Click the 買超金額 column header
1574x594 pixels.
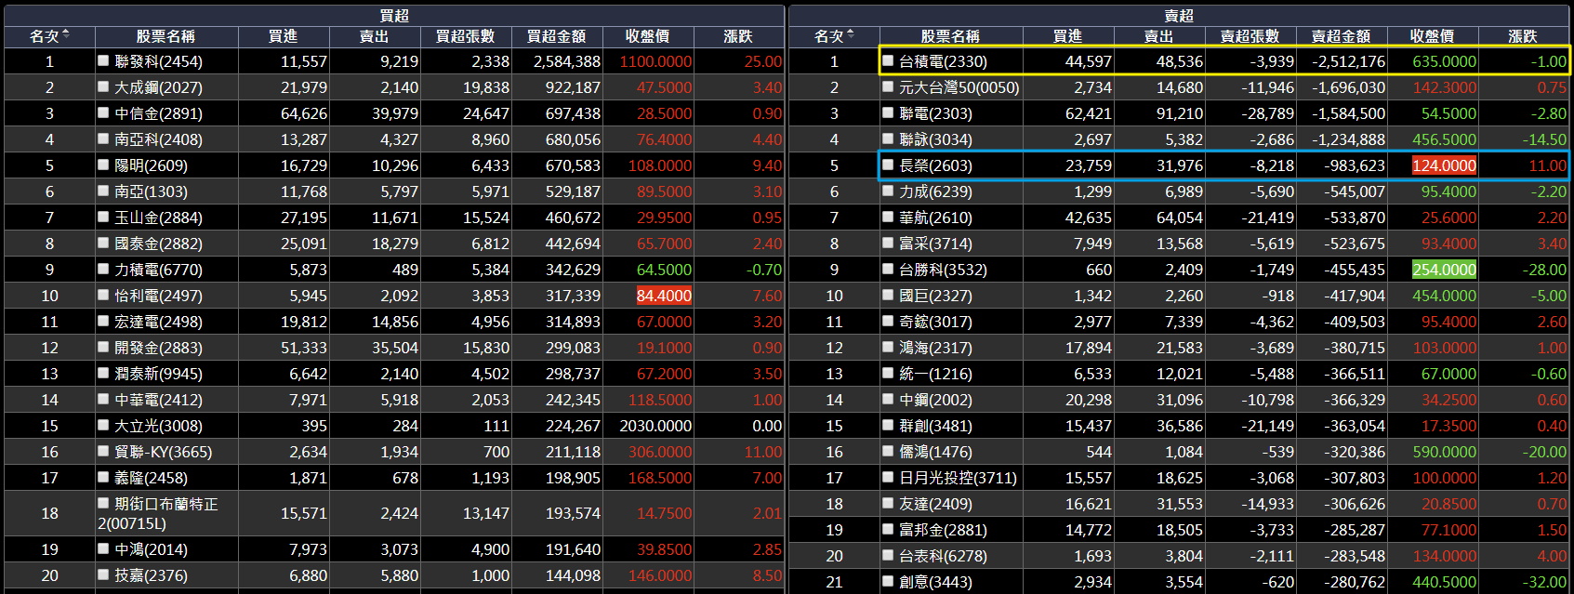[x=556, y=36]
